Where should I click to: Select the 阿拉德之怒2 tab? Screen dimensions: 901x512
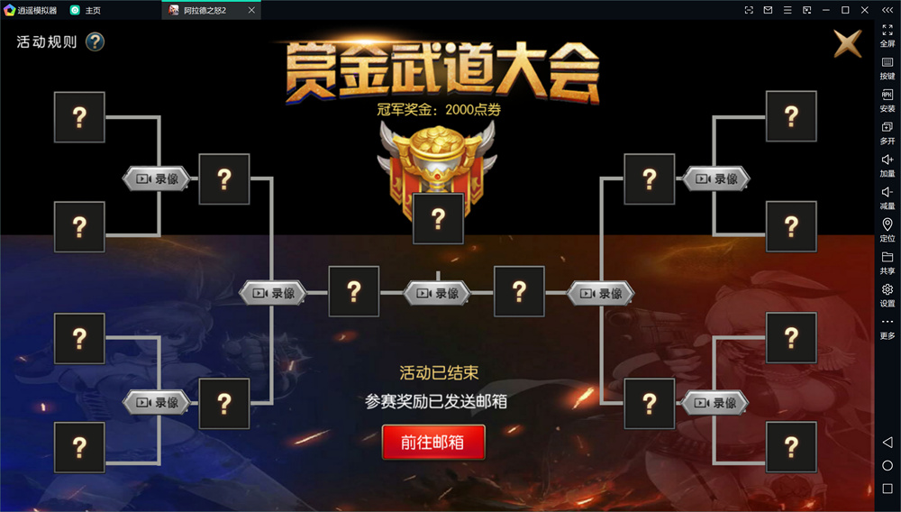click(x=211, y=10)
